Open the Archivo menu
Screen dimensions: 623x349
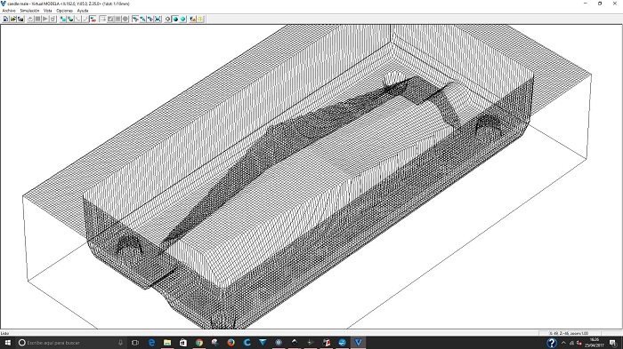9,11
